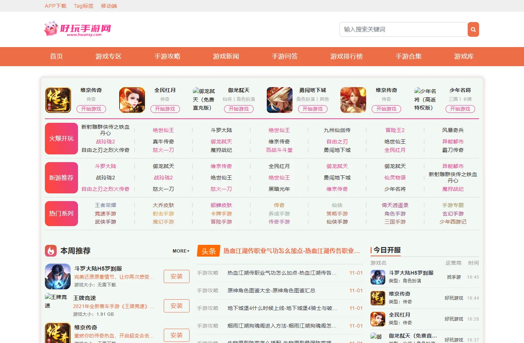Click 手游专题 link
This screenshot has width=524, height=343.
pyautogui.click(x=453, y=205)
